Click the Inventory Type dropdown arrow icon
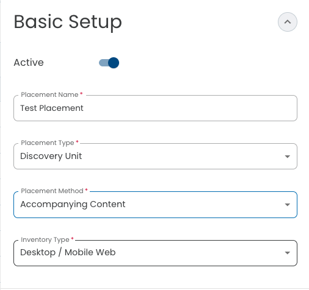 click(287, 253)
